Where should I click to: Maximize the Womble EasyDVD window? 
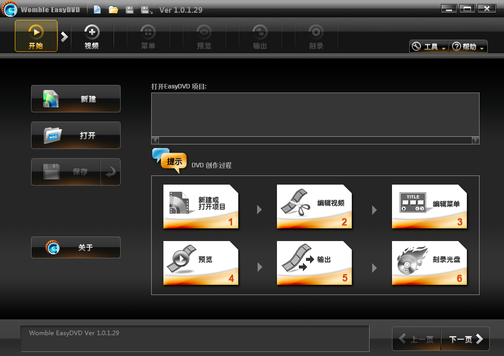point(467,9)
